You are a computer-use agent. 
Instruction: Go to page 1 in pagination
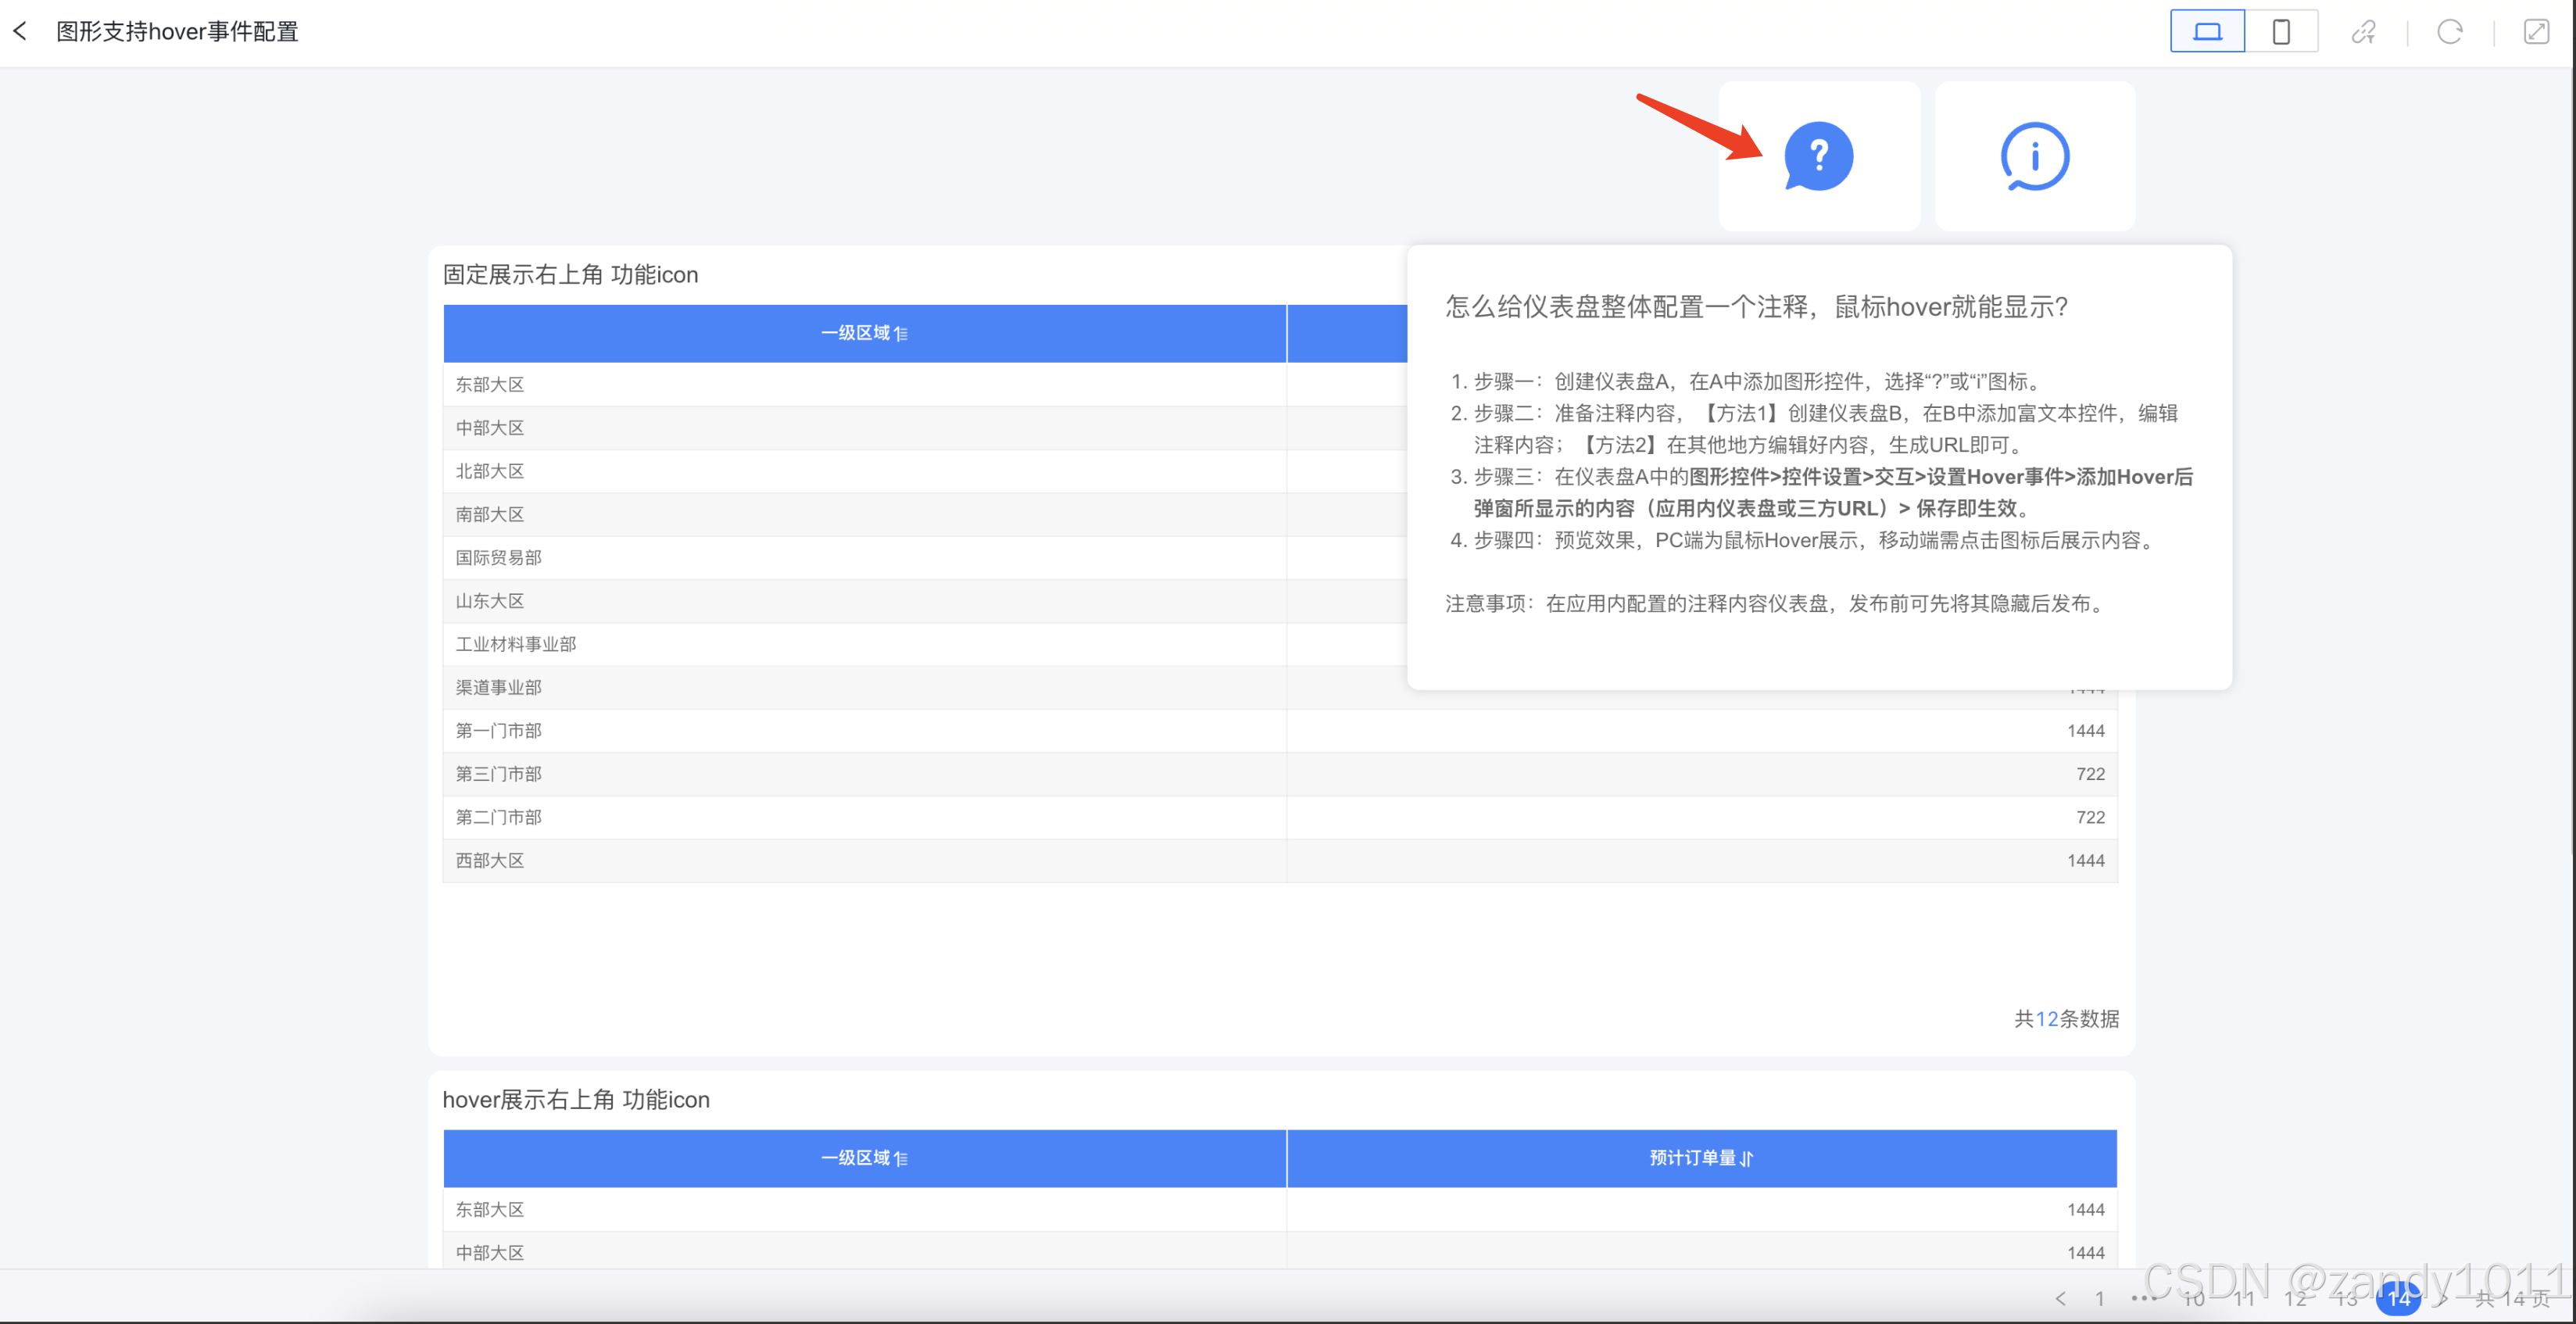(2100, 1298)
